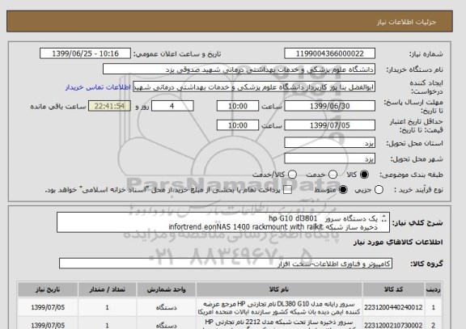Screen dimensions: 466x329
Task: Click the buyer organization name field
Action: (239, 70)
